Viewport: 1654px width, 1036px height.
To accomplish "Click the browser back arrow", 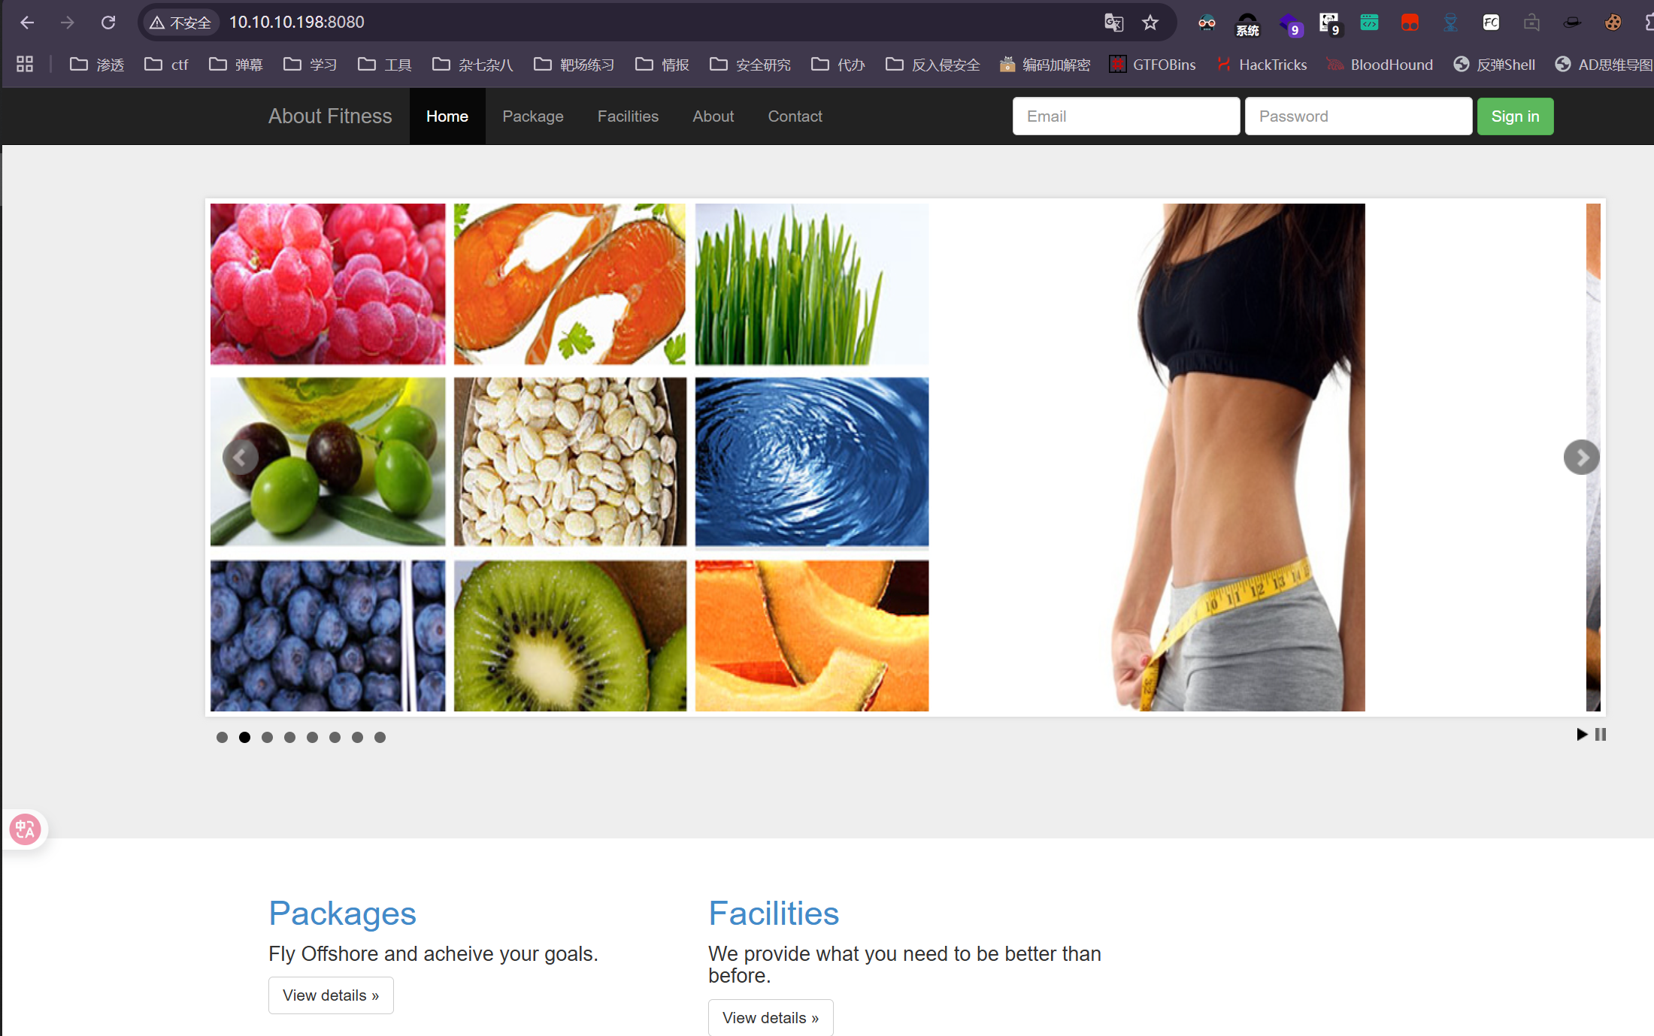I will pos(27,23).
